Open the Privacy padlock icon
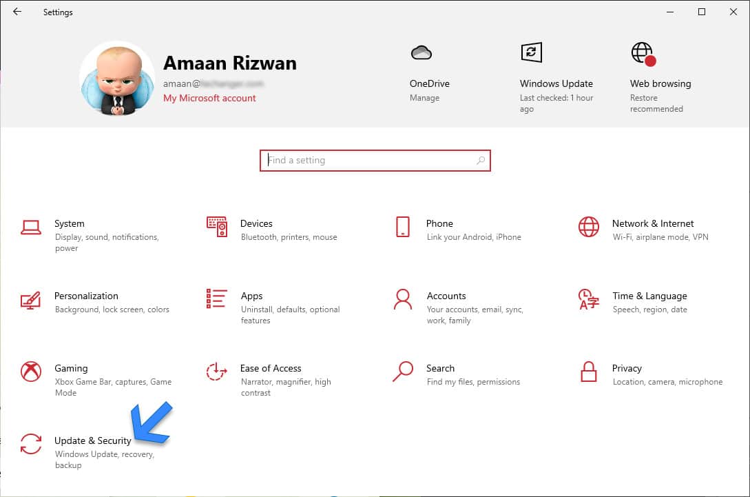The width and height of the screenshot is (750, 497). [589, 372]
